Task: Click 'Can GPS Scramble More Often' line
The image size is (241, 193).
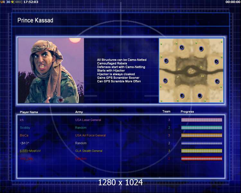Action: click(x=119, y=81)
